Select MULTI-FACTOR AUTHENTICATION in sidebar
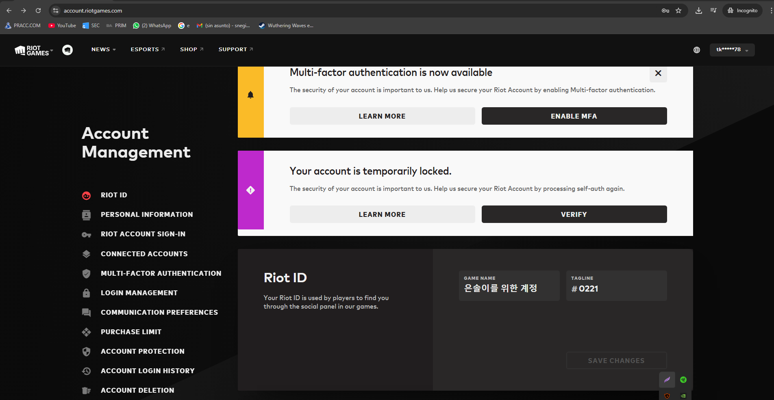Viewport: 774px width, 400px height. (x=161, y=274)
